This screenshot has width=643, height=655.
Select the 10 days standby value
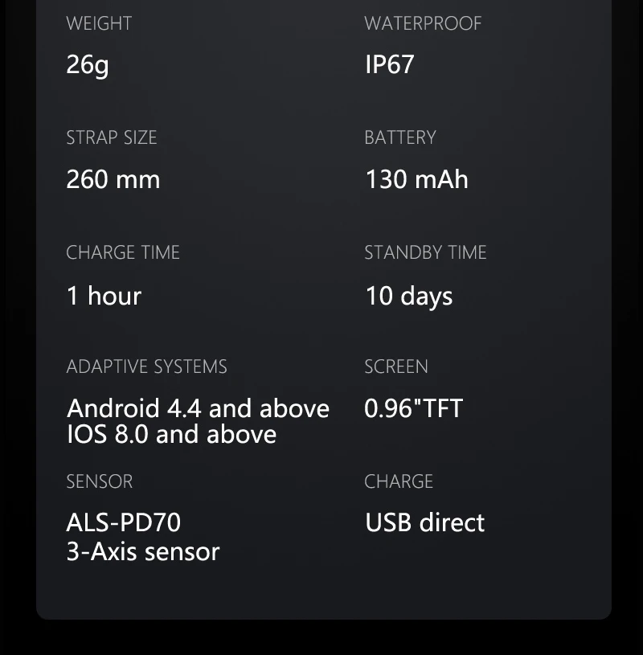409,297
